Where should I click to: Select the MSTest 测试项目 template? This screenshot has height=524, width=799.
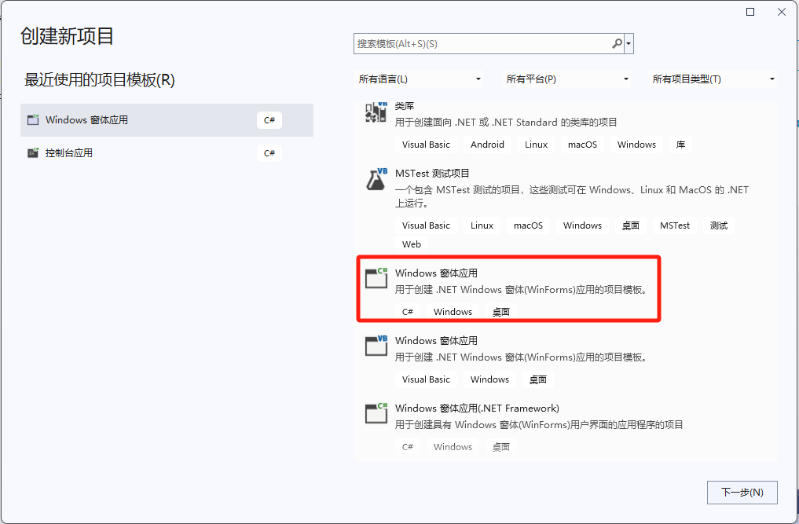click(x=432, y=174)
